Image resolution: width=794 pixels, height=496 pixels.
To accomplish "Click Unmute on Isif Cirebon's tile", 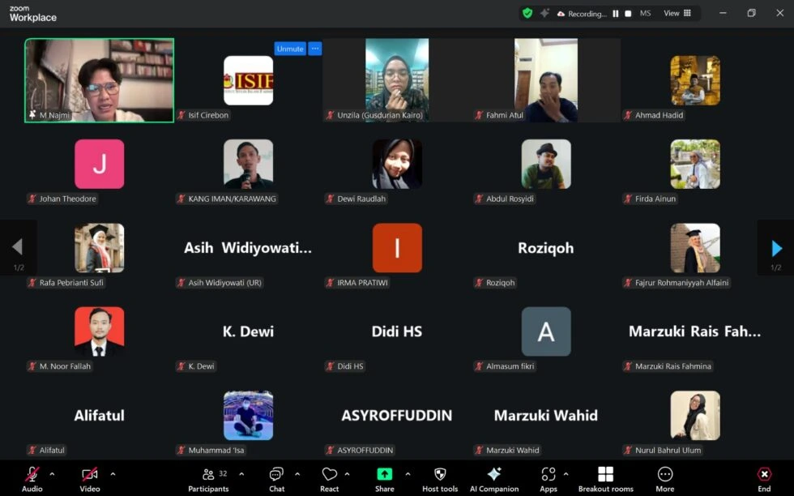I will pyautogui.click(x=289, y=49).
